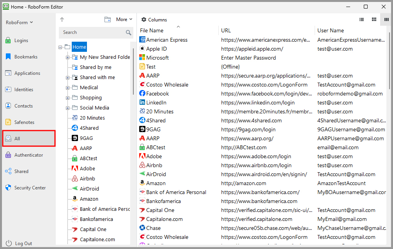Expand My New Shared Folder node
The height and width of the screenshot is (249, 393).
tap(67, 57)
